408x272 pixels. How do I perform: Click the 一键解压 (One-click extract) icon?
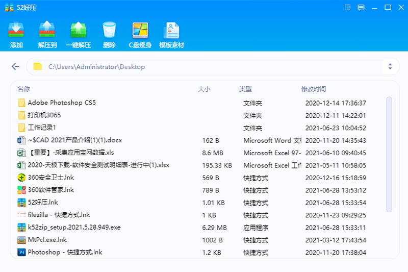pyautogui.click(x=78, y=32)
